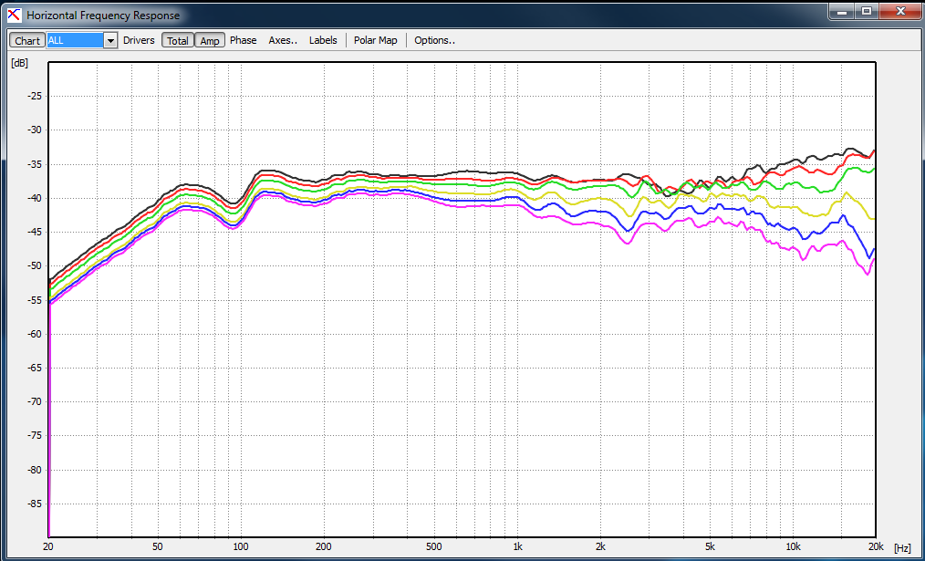Toggle the Total button
Image resolution: width=925 pixels, height=561 pixels.
178,40
